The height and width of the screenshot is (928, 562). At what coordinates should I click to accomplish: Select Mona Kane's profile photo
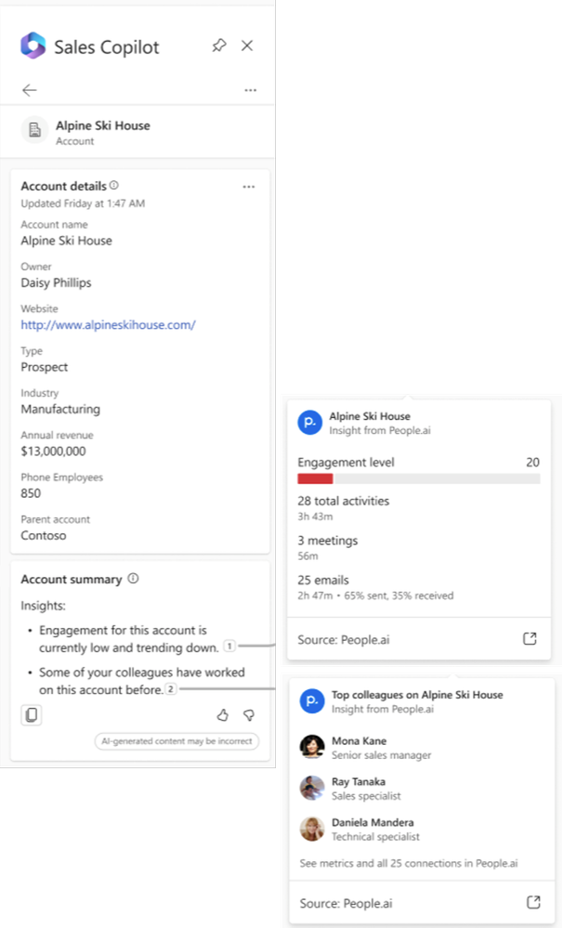tap(312, 747)
